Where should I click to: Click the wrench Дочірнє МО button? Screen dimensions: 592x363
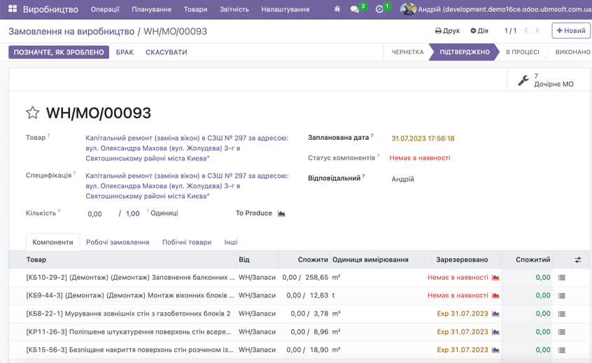[x=547, y=80]
